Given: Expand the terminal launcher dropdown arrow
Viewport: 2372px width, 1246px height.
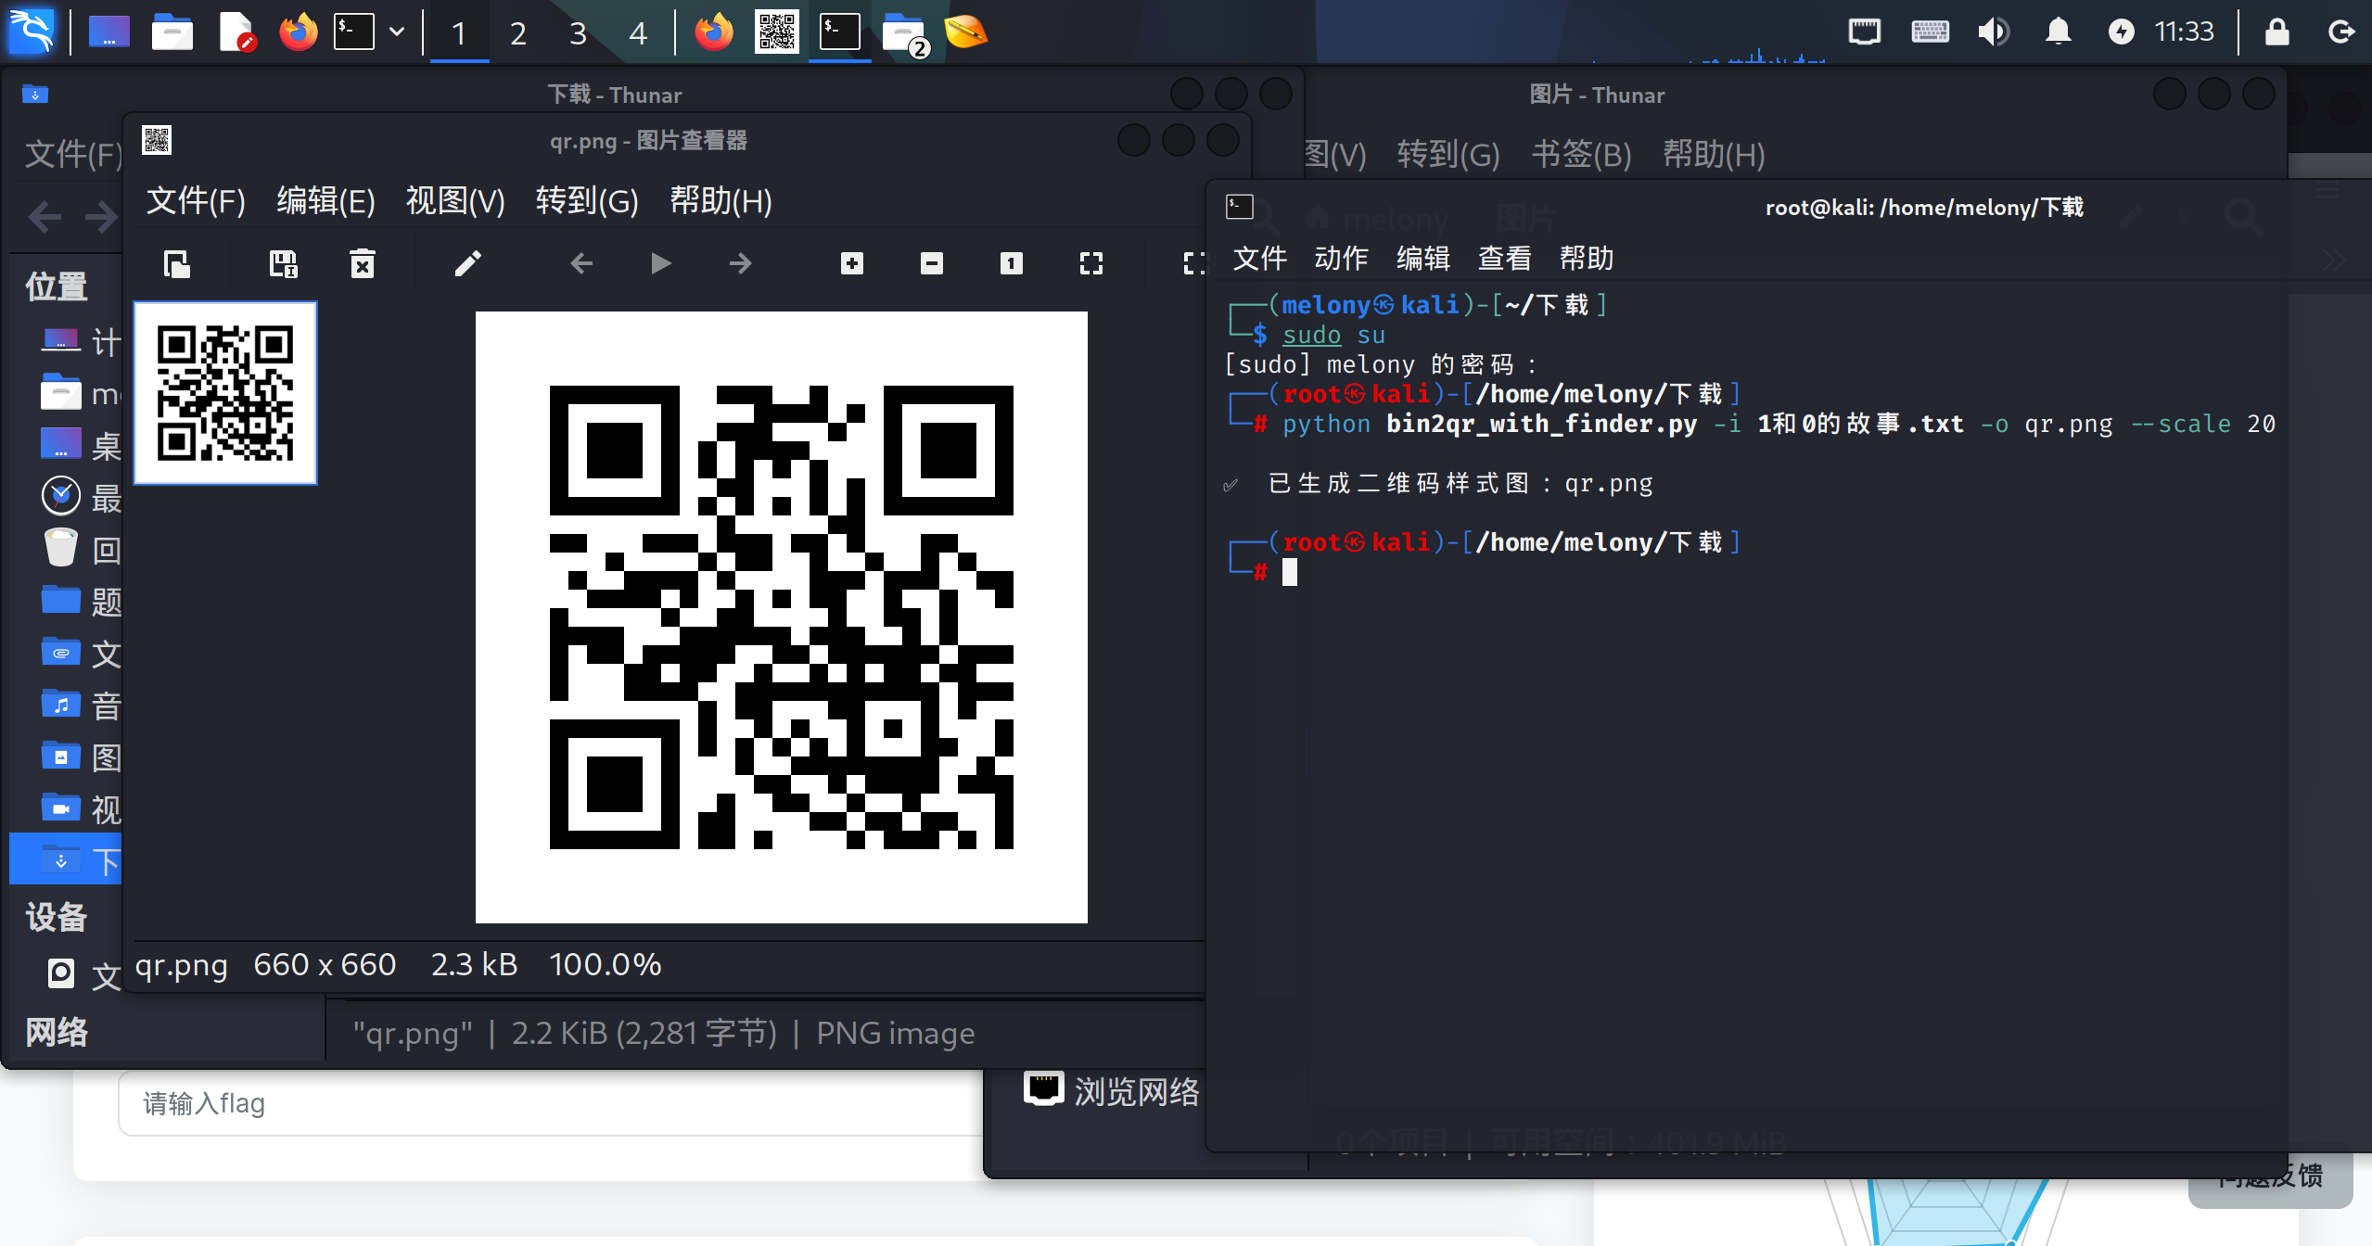Looking at the screenshot, I should (397, 32).
